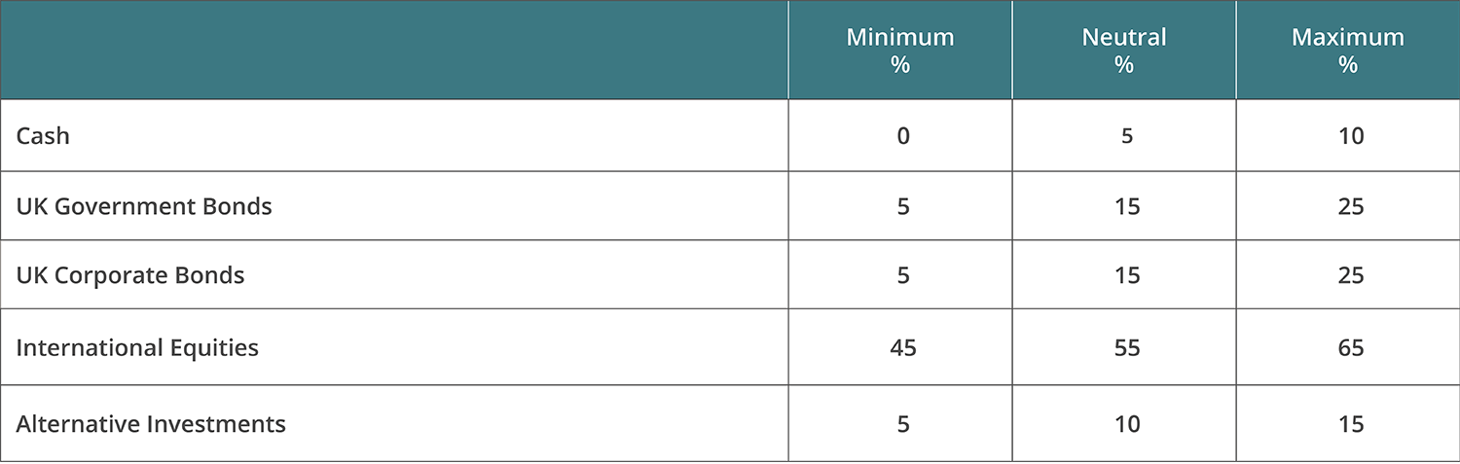Select the Alternative Investments row label
1460x464 pixels.
point(151,424)
